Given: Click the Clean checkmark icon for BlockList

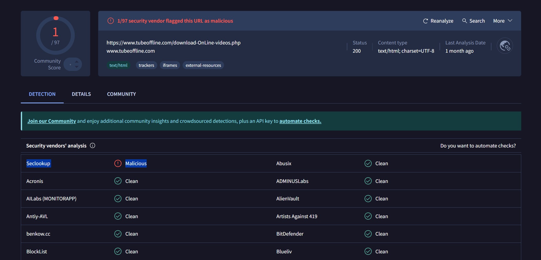Looking at the screenshot, I should click(x=118, y=252).
